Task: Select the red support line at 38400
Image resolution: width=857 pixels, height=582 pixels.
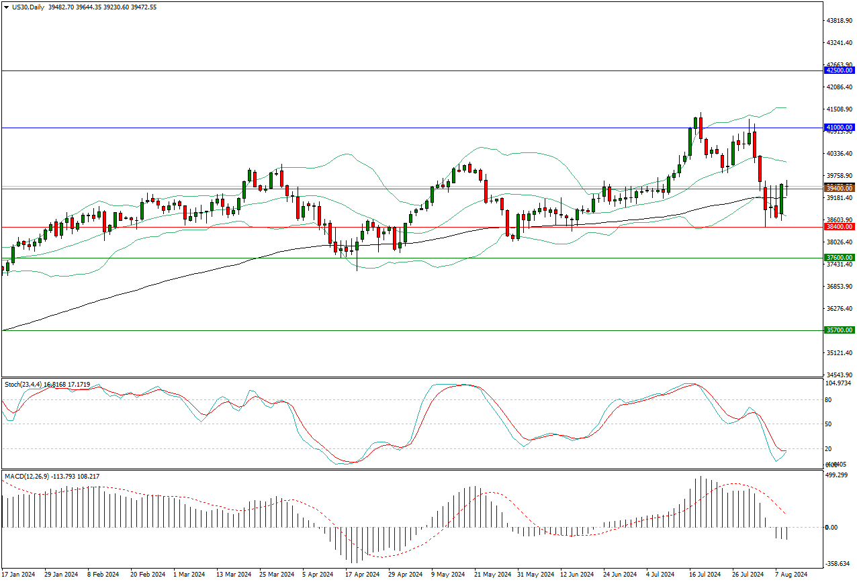Action: pyautogui.click(x=403, y=227)
